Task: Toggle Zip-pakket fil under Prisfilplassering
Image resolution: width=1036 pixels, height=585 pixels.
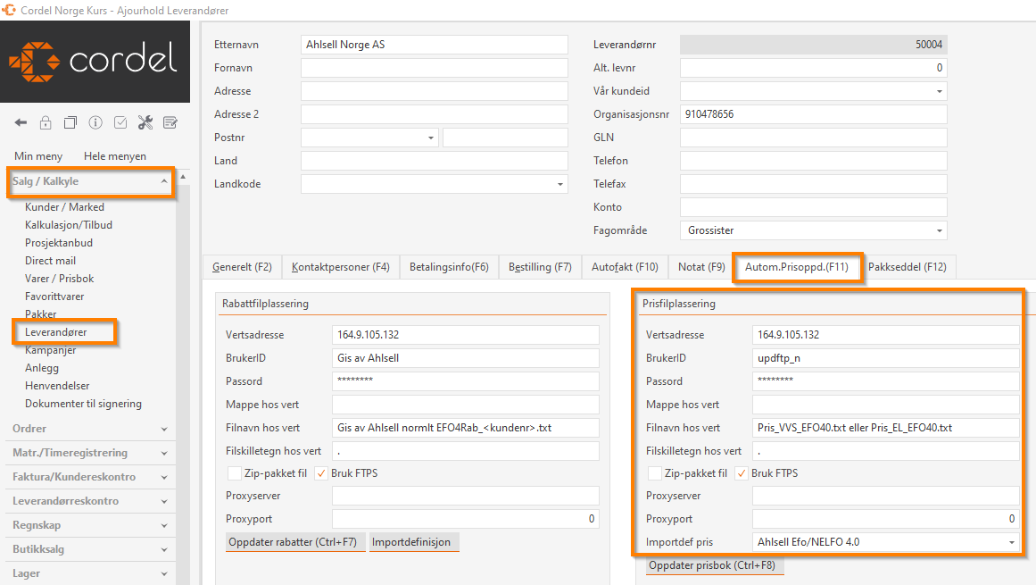Action: pos(654,473)
